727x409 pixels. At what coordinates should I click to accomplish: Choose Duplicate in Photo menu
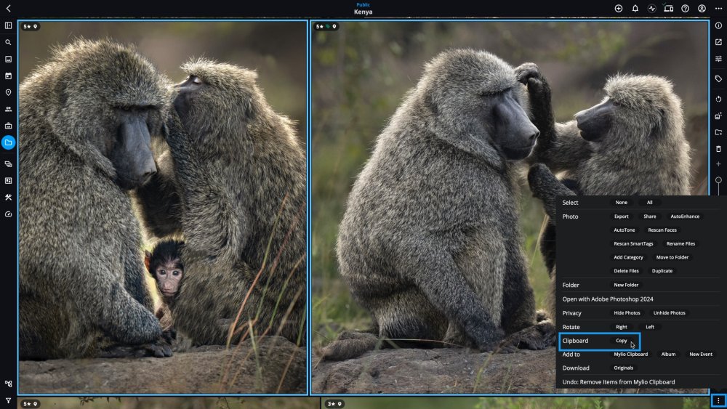click(x=662, y=271)
